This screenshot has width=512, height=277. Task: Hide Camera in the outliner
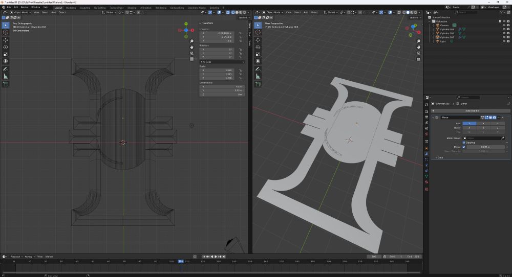(x=504, y=25)
